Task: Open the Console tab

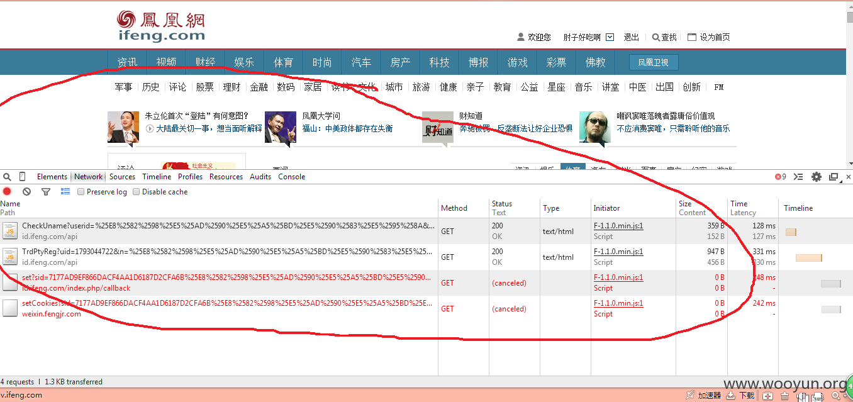Action: (x=292, y=177)
